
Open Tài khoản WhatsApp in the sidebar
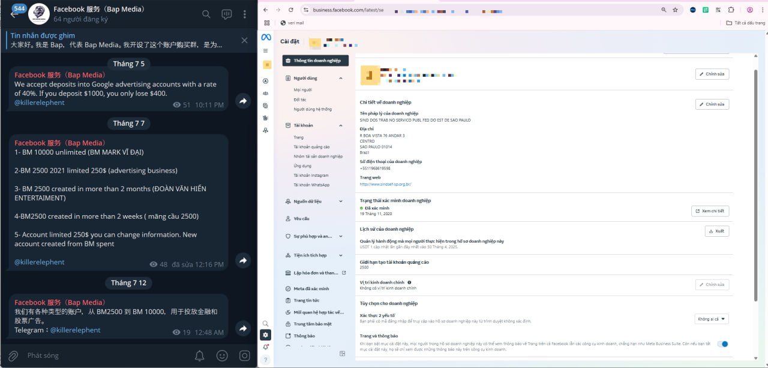pyautogui.click(x=311, y=185)
